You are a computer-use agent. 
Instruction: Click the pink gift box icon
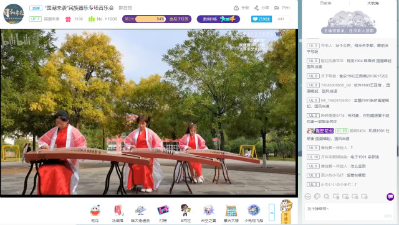pyautogui.click(x=68, y=19)
